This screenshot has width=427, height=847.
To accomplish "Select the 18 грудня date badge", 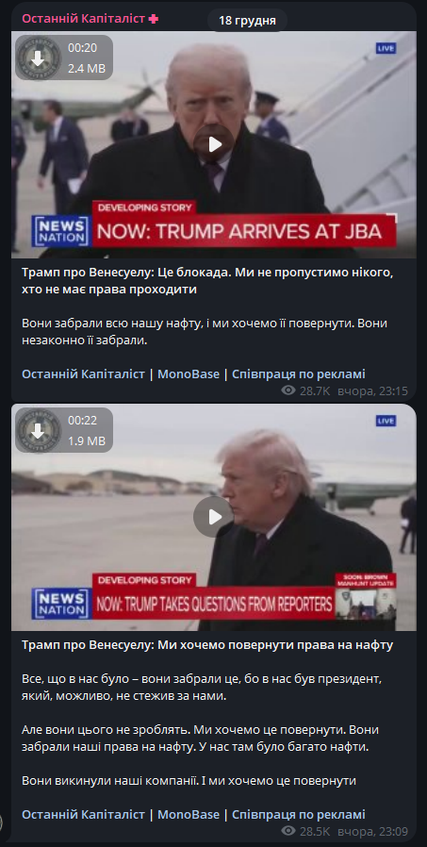I will (x=247, y=21).
